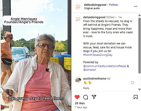Image resolution: width=141 pixels, height=111 pixels.
Task: Open the Original audio link
Action: click(x=92, y=8)
